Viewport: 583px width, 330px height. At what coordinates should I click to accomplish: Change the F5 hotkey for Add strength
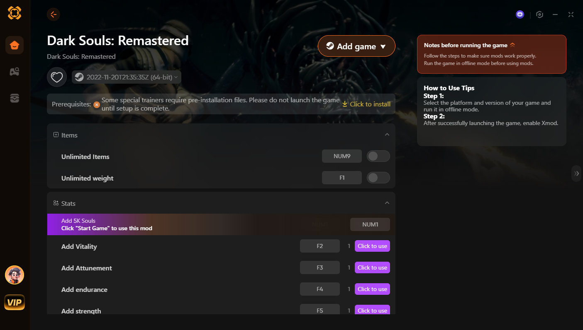pyautogui.click(x=320, y=310)
